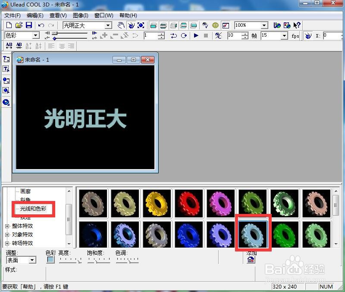Click the Remove keyframe minus icon
The image size is (345, 292).
[x=114, y=35]
